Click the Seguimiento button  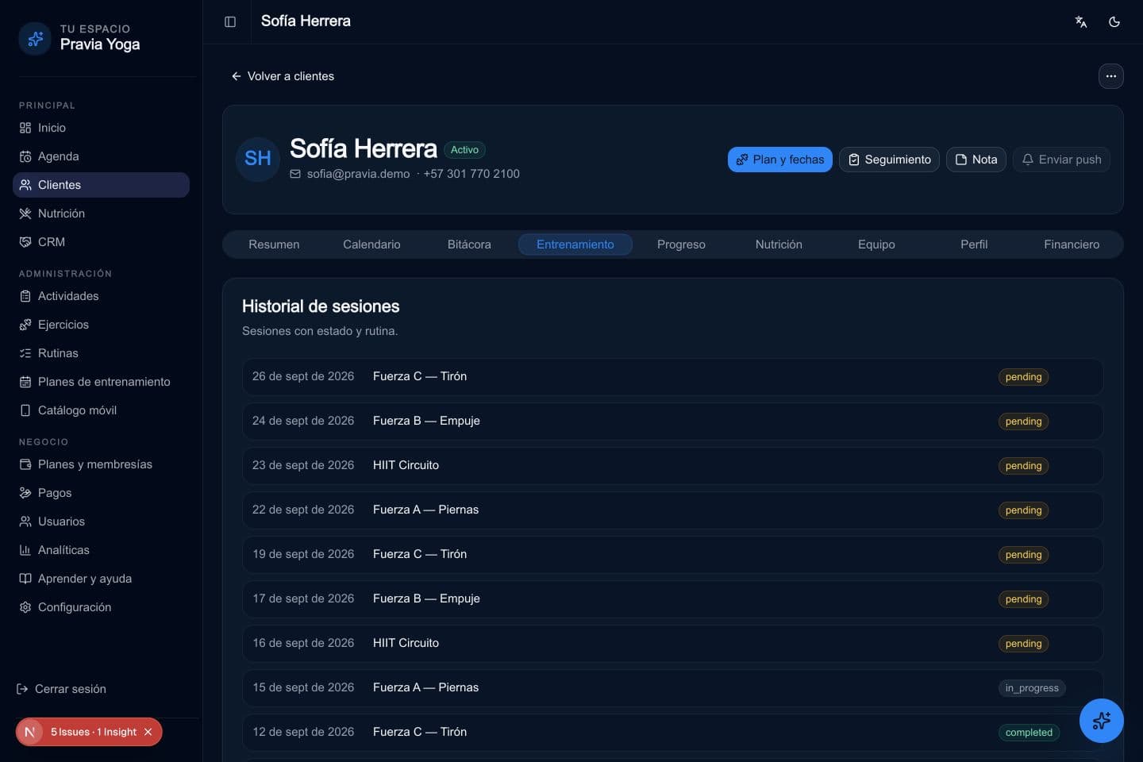889,160
